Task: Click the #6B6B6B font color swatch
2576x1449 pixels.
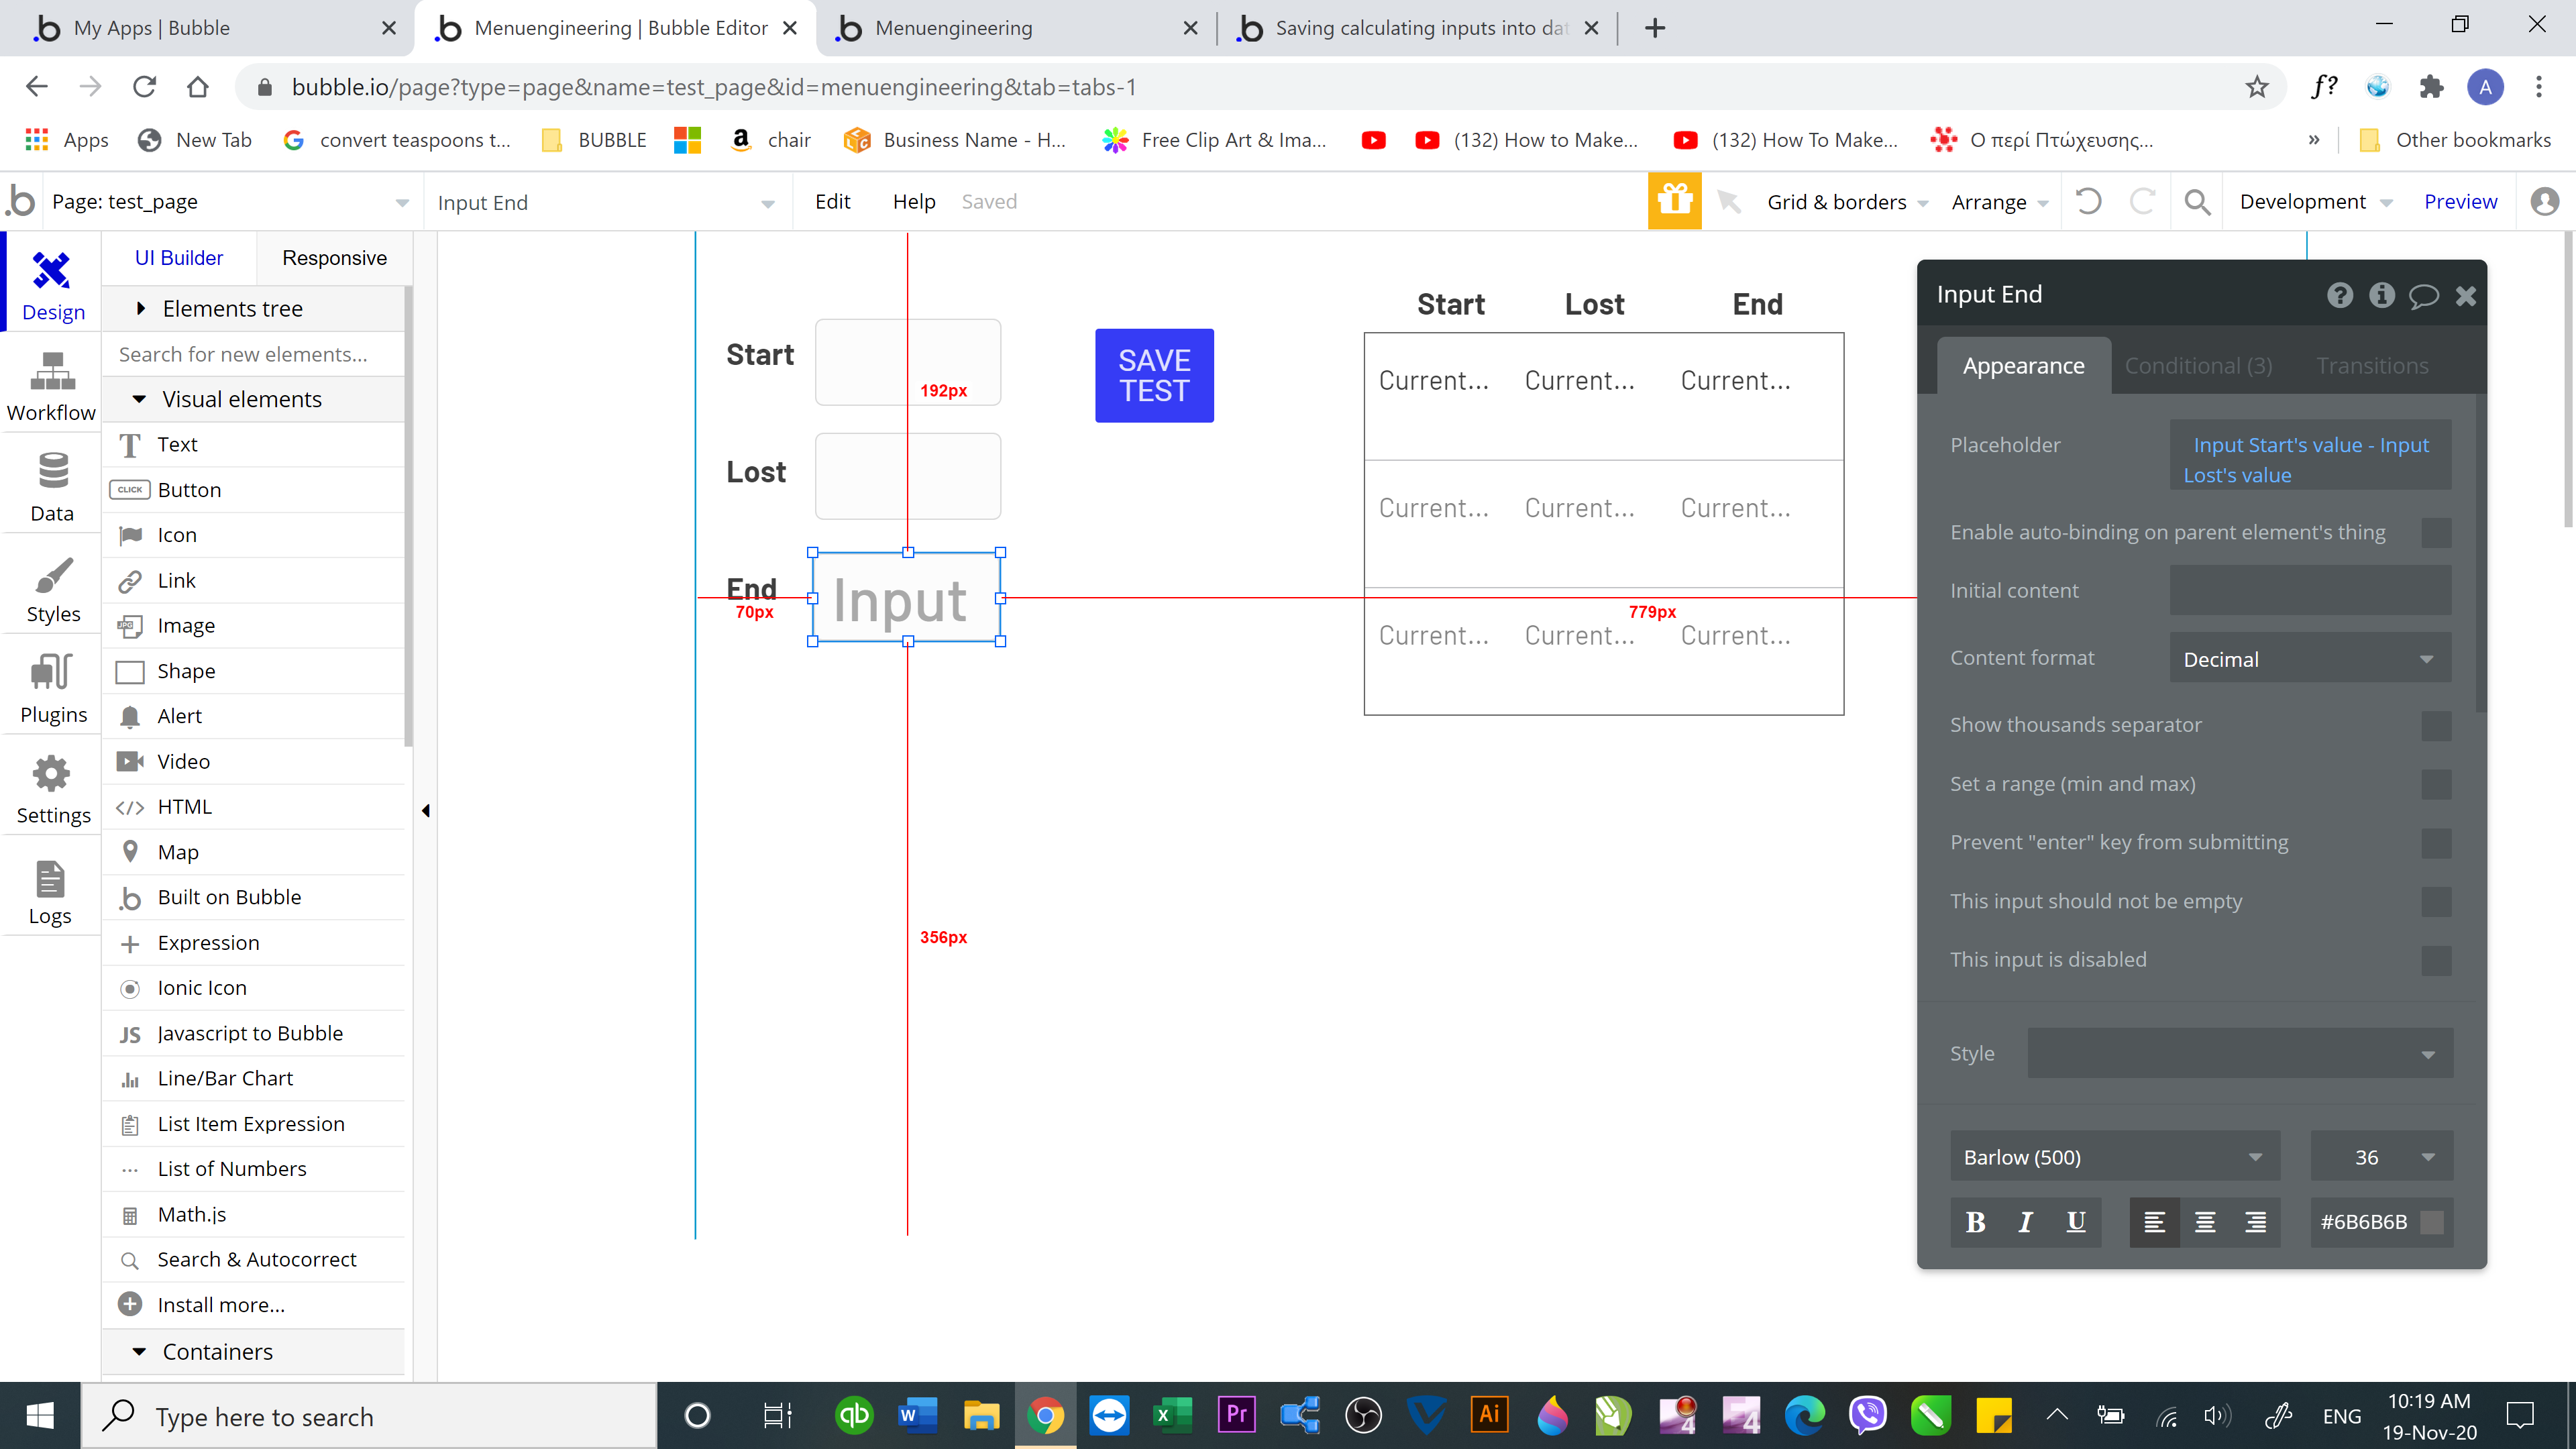Action: pos(2433,1221)
